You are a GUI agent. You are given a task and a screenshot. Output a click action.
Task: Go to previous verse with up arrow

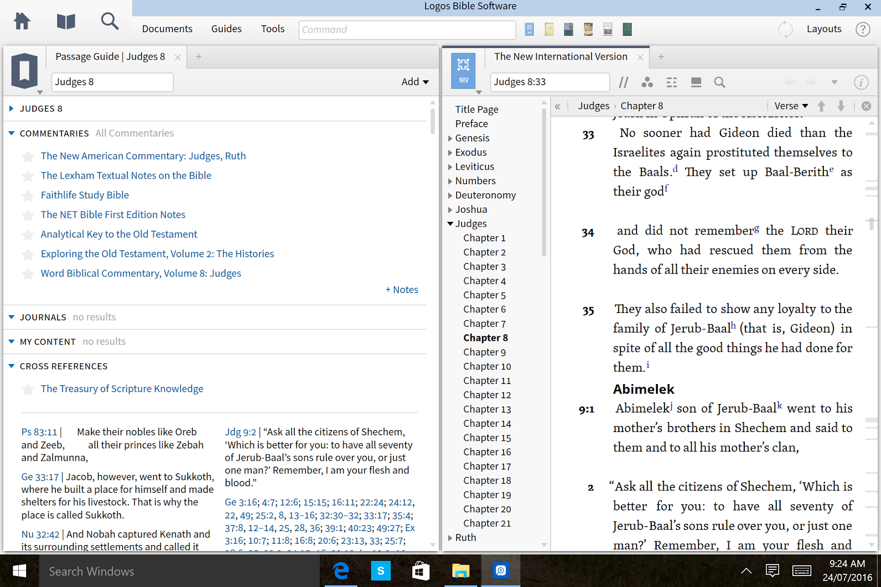click(821, 106)
